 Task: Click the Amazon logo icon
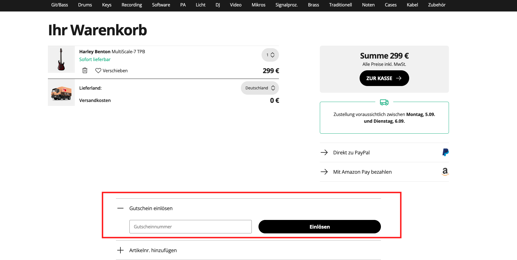tap(445, 172)
